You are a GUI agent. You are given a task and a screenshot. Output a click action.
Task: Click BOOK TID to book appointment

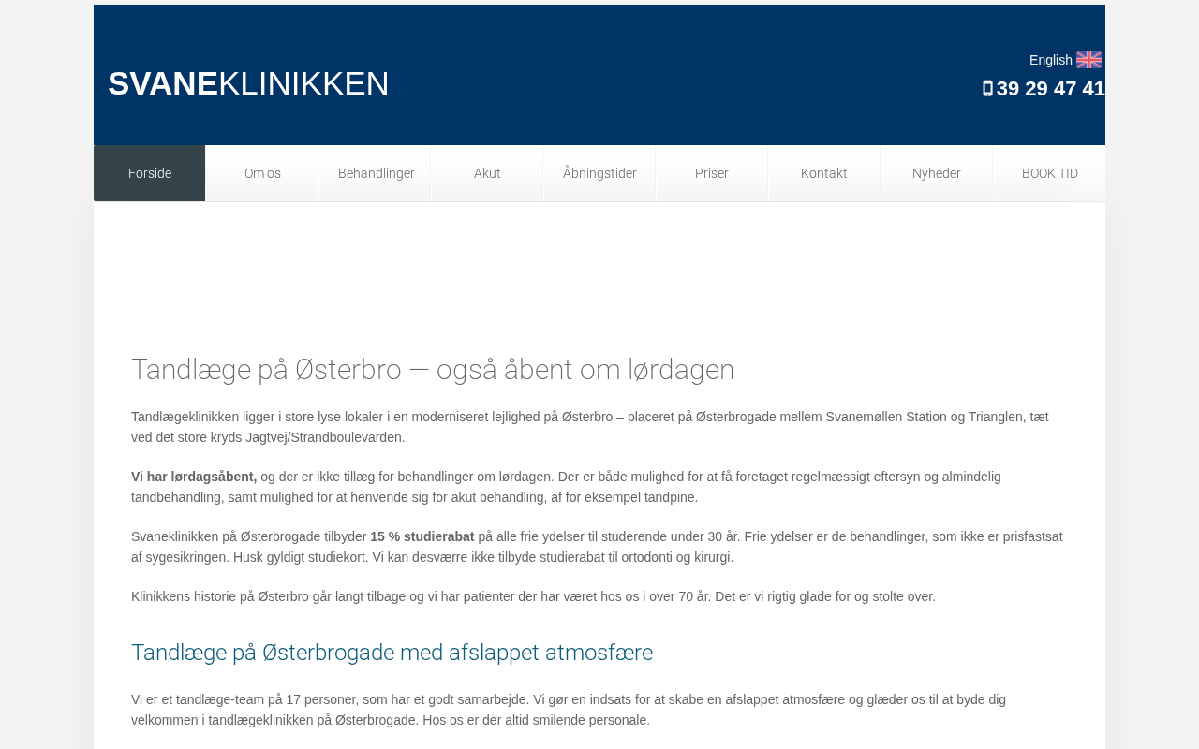(x=1050, y=173)
